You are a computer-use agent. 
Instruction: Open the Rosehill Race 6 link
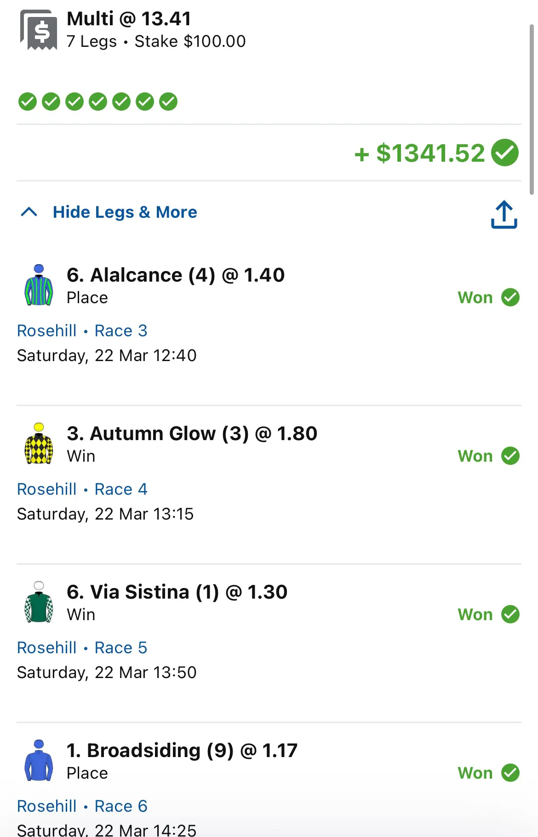pos(82,806)
